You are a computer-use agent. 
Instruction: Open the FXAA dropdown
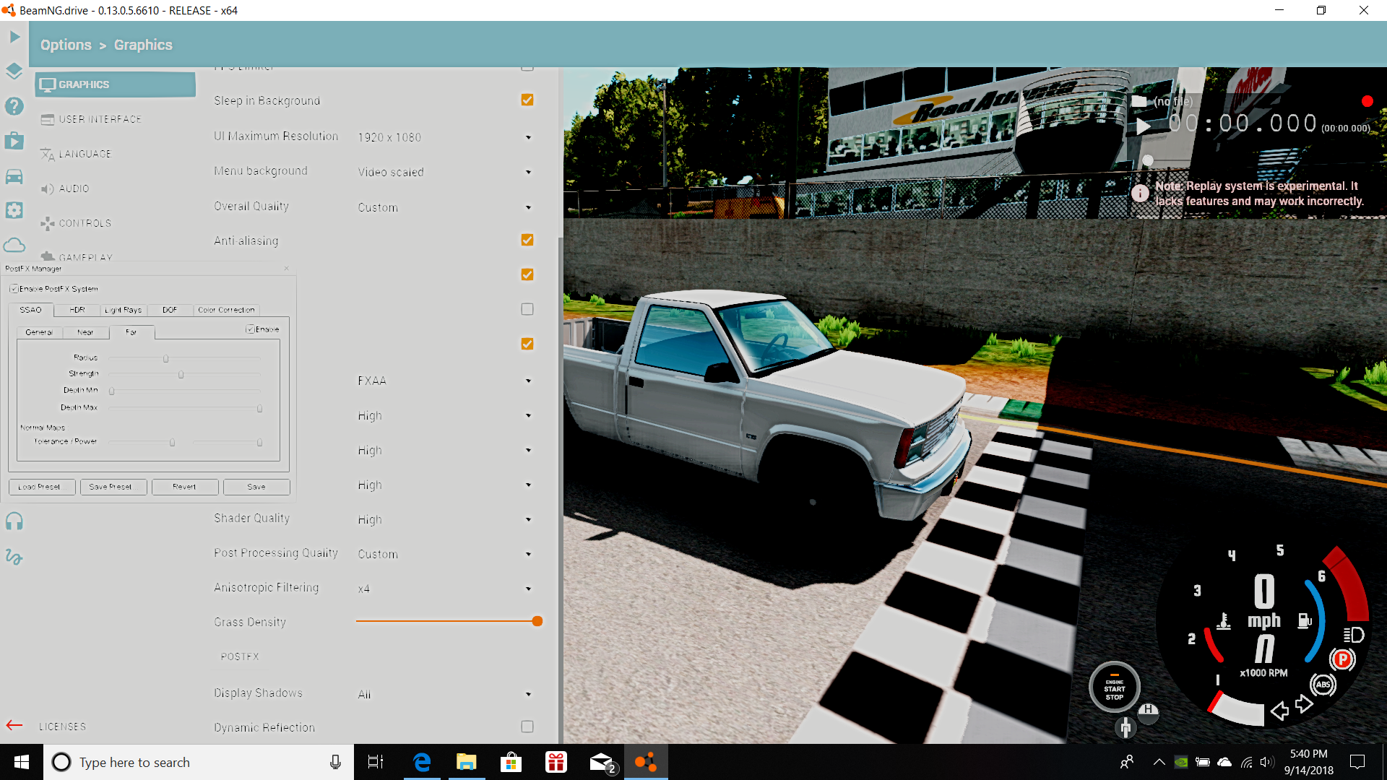(x=445, y=381)
